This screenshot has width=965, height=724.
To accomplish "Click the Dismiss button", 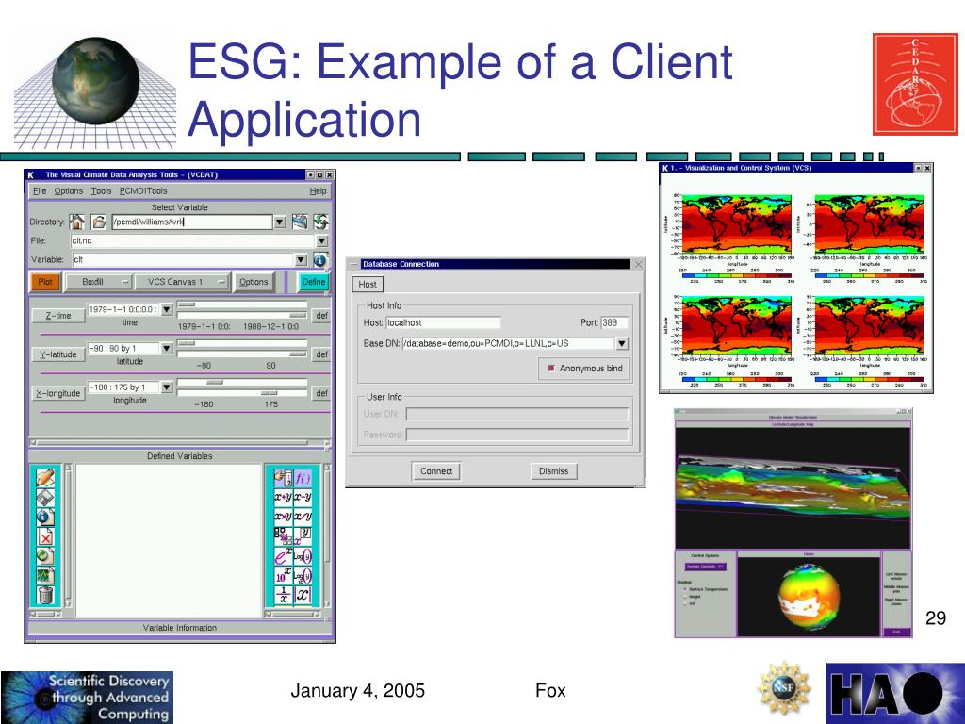I will tap(554, 471).
